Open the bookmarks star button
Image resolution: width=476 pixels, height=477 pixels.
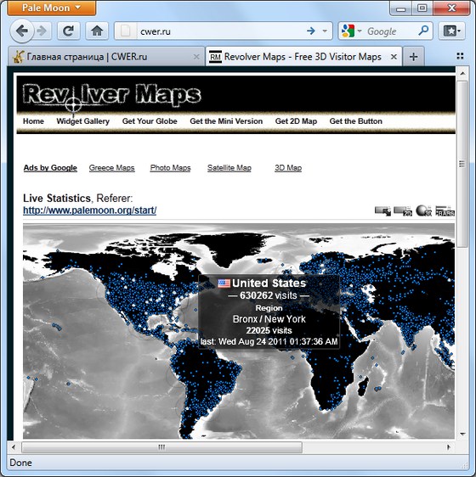pyautogui.click(x=451, y=31)
